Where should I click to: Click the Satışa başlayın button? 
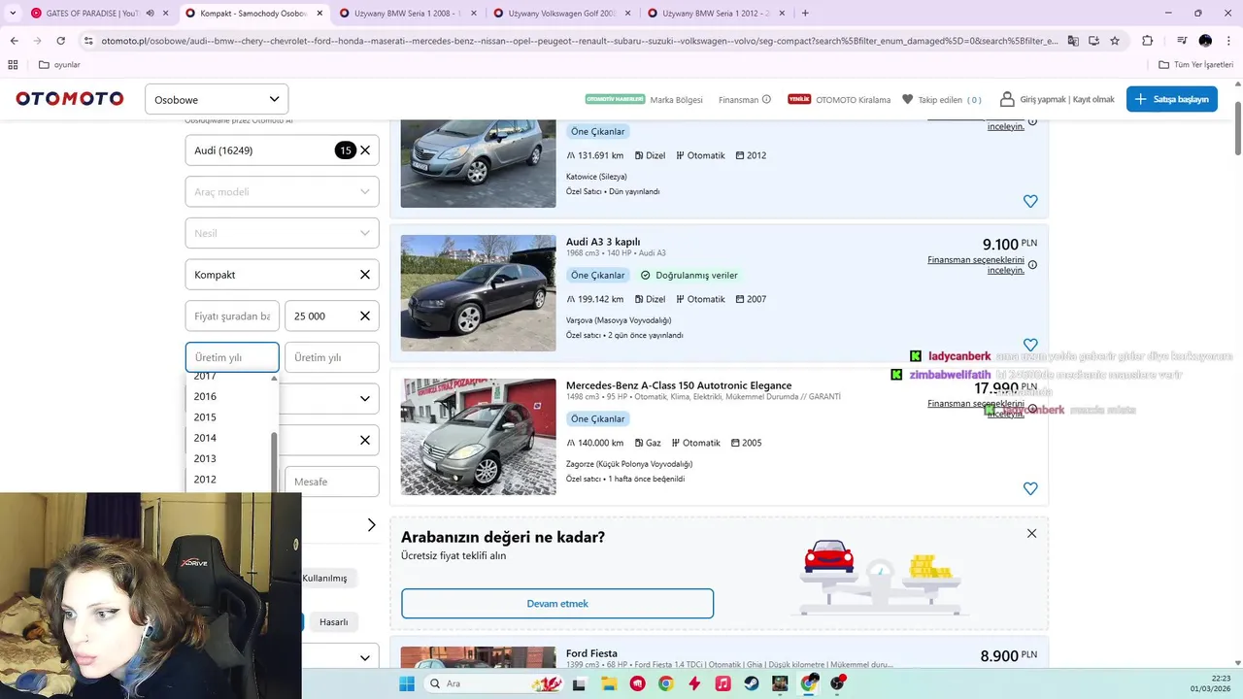click(1171, 99)
